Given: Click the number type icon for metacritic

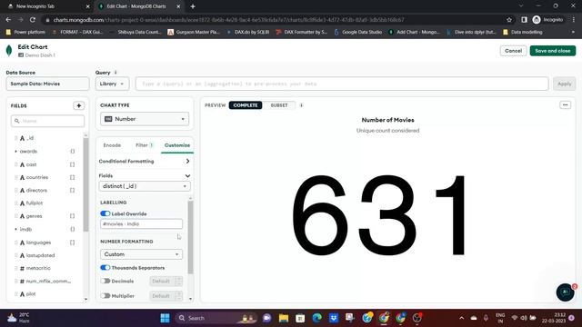Looking at the screenshot, I should [x=22, y=268].
